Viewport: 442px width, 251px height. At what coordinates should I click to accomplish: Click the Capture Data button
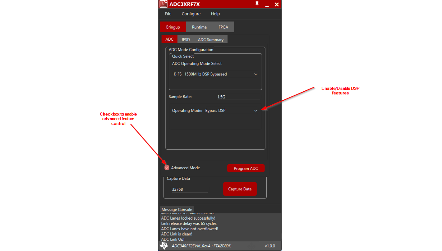coord(240,189)
